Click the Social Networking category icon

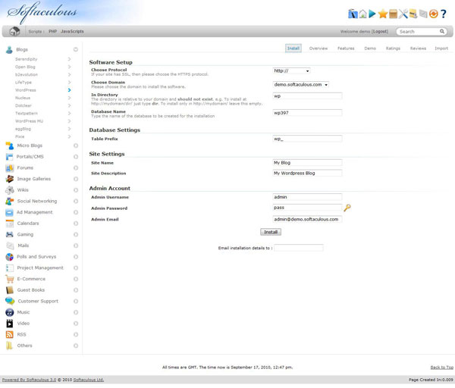click(x=9, y=202)
